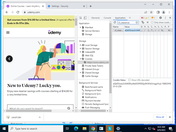
Task: Reload the udemy.com page
Action: pyautogui.click(x=18, y=12)
